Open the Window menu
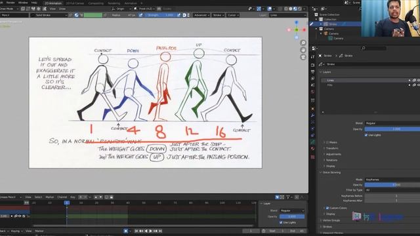The height and width of the screenshot is (236, 420). point(23,3)
